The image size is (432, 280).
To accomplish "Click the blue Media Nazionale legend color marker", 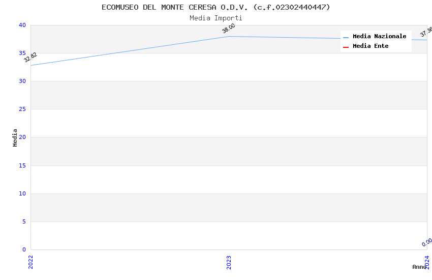I will [346, 38].
